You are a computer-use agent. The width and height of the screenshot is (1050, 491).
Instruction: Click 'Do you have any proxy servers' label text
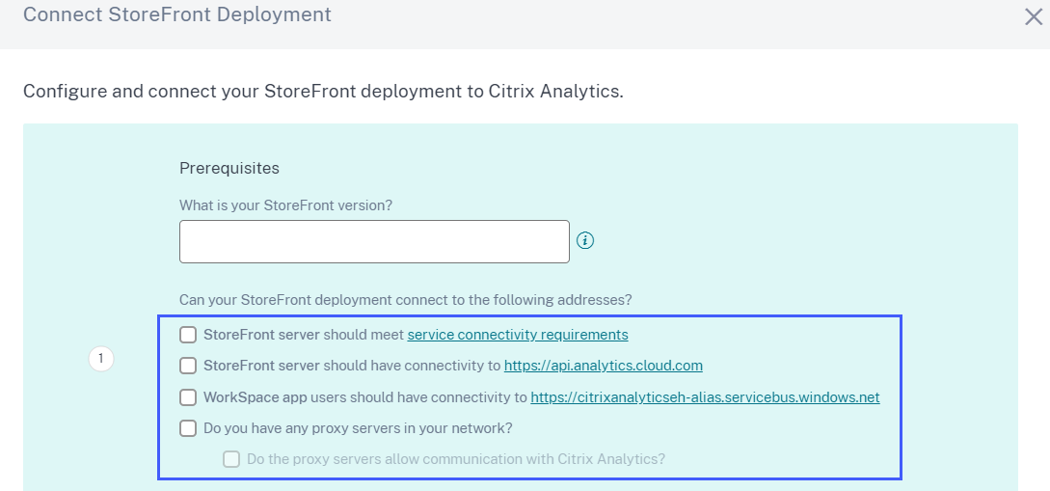point(358,427)
